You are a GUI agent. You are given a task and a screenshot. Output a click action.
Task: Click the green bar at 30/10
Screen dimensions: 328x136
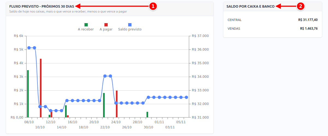pyautogui.click(x=147, y=115)
